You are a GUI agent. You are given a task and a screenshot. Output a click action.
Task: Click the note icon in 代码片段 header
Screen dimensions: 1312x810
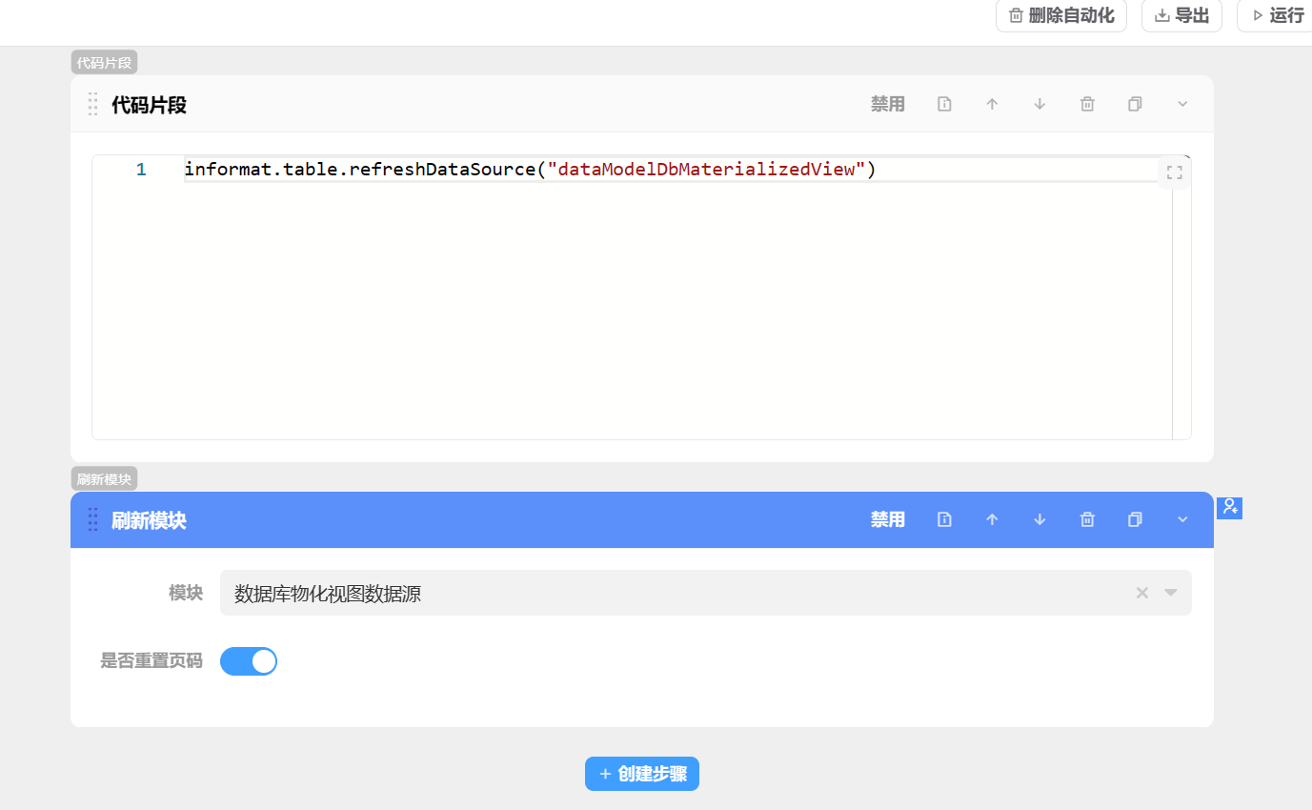point(944,105)
